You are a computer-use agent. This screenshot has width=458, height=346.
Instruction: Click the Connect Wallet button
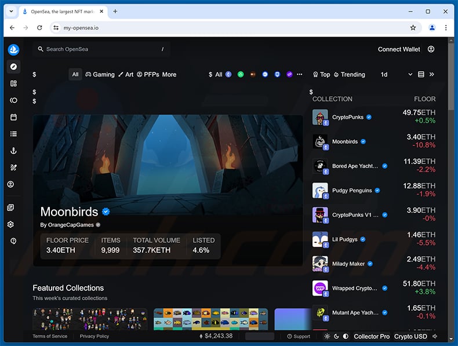click(399, 49)
